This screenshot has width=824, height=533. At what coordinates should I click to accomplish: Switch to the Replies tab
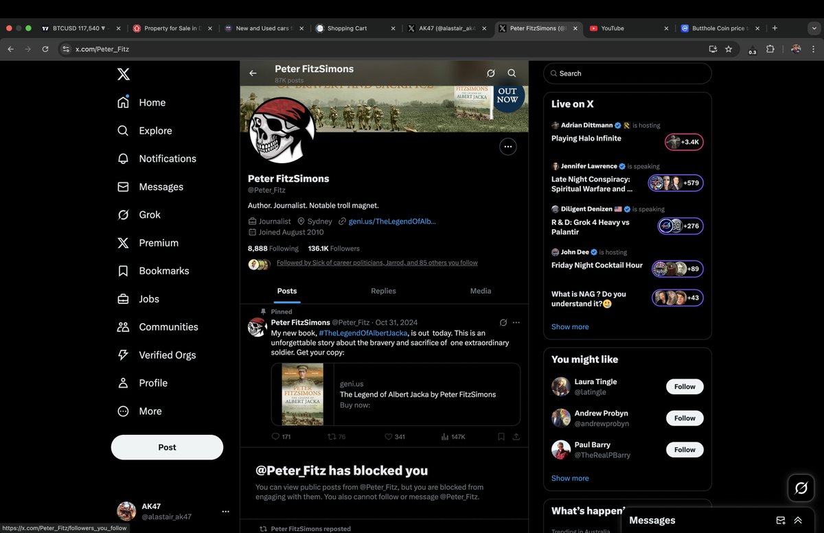pyautogui.click(x=383, y=291)
